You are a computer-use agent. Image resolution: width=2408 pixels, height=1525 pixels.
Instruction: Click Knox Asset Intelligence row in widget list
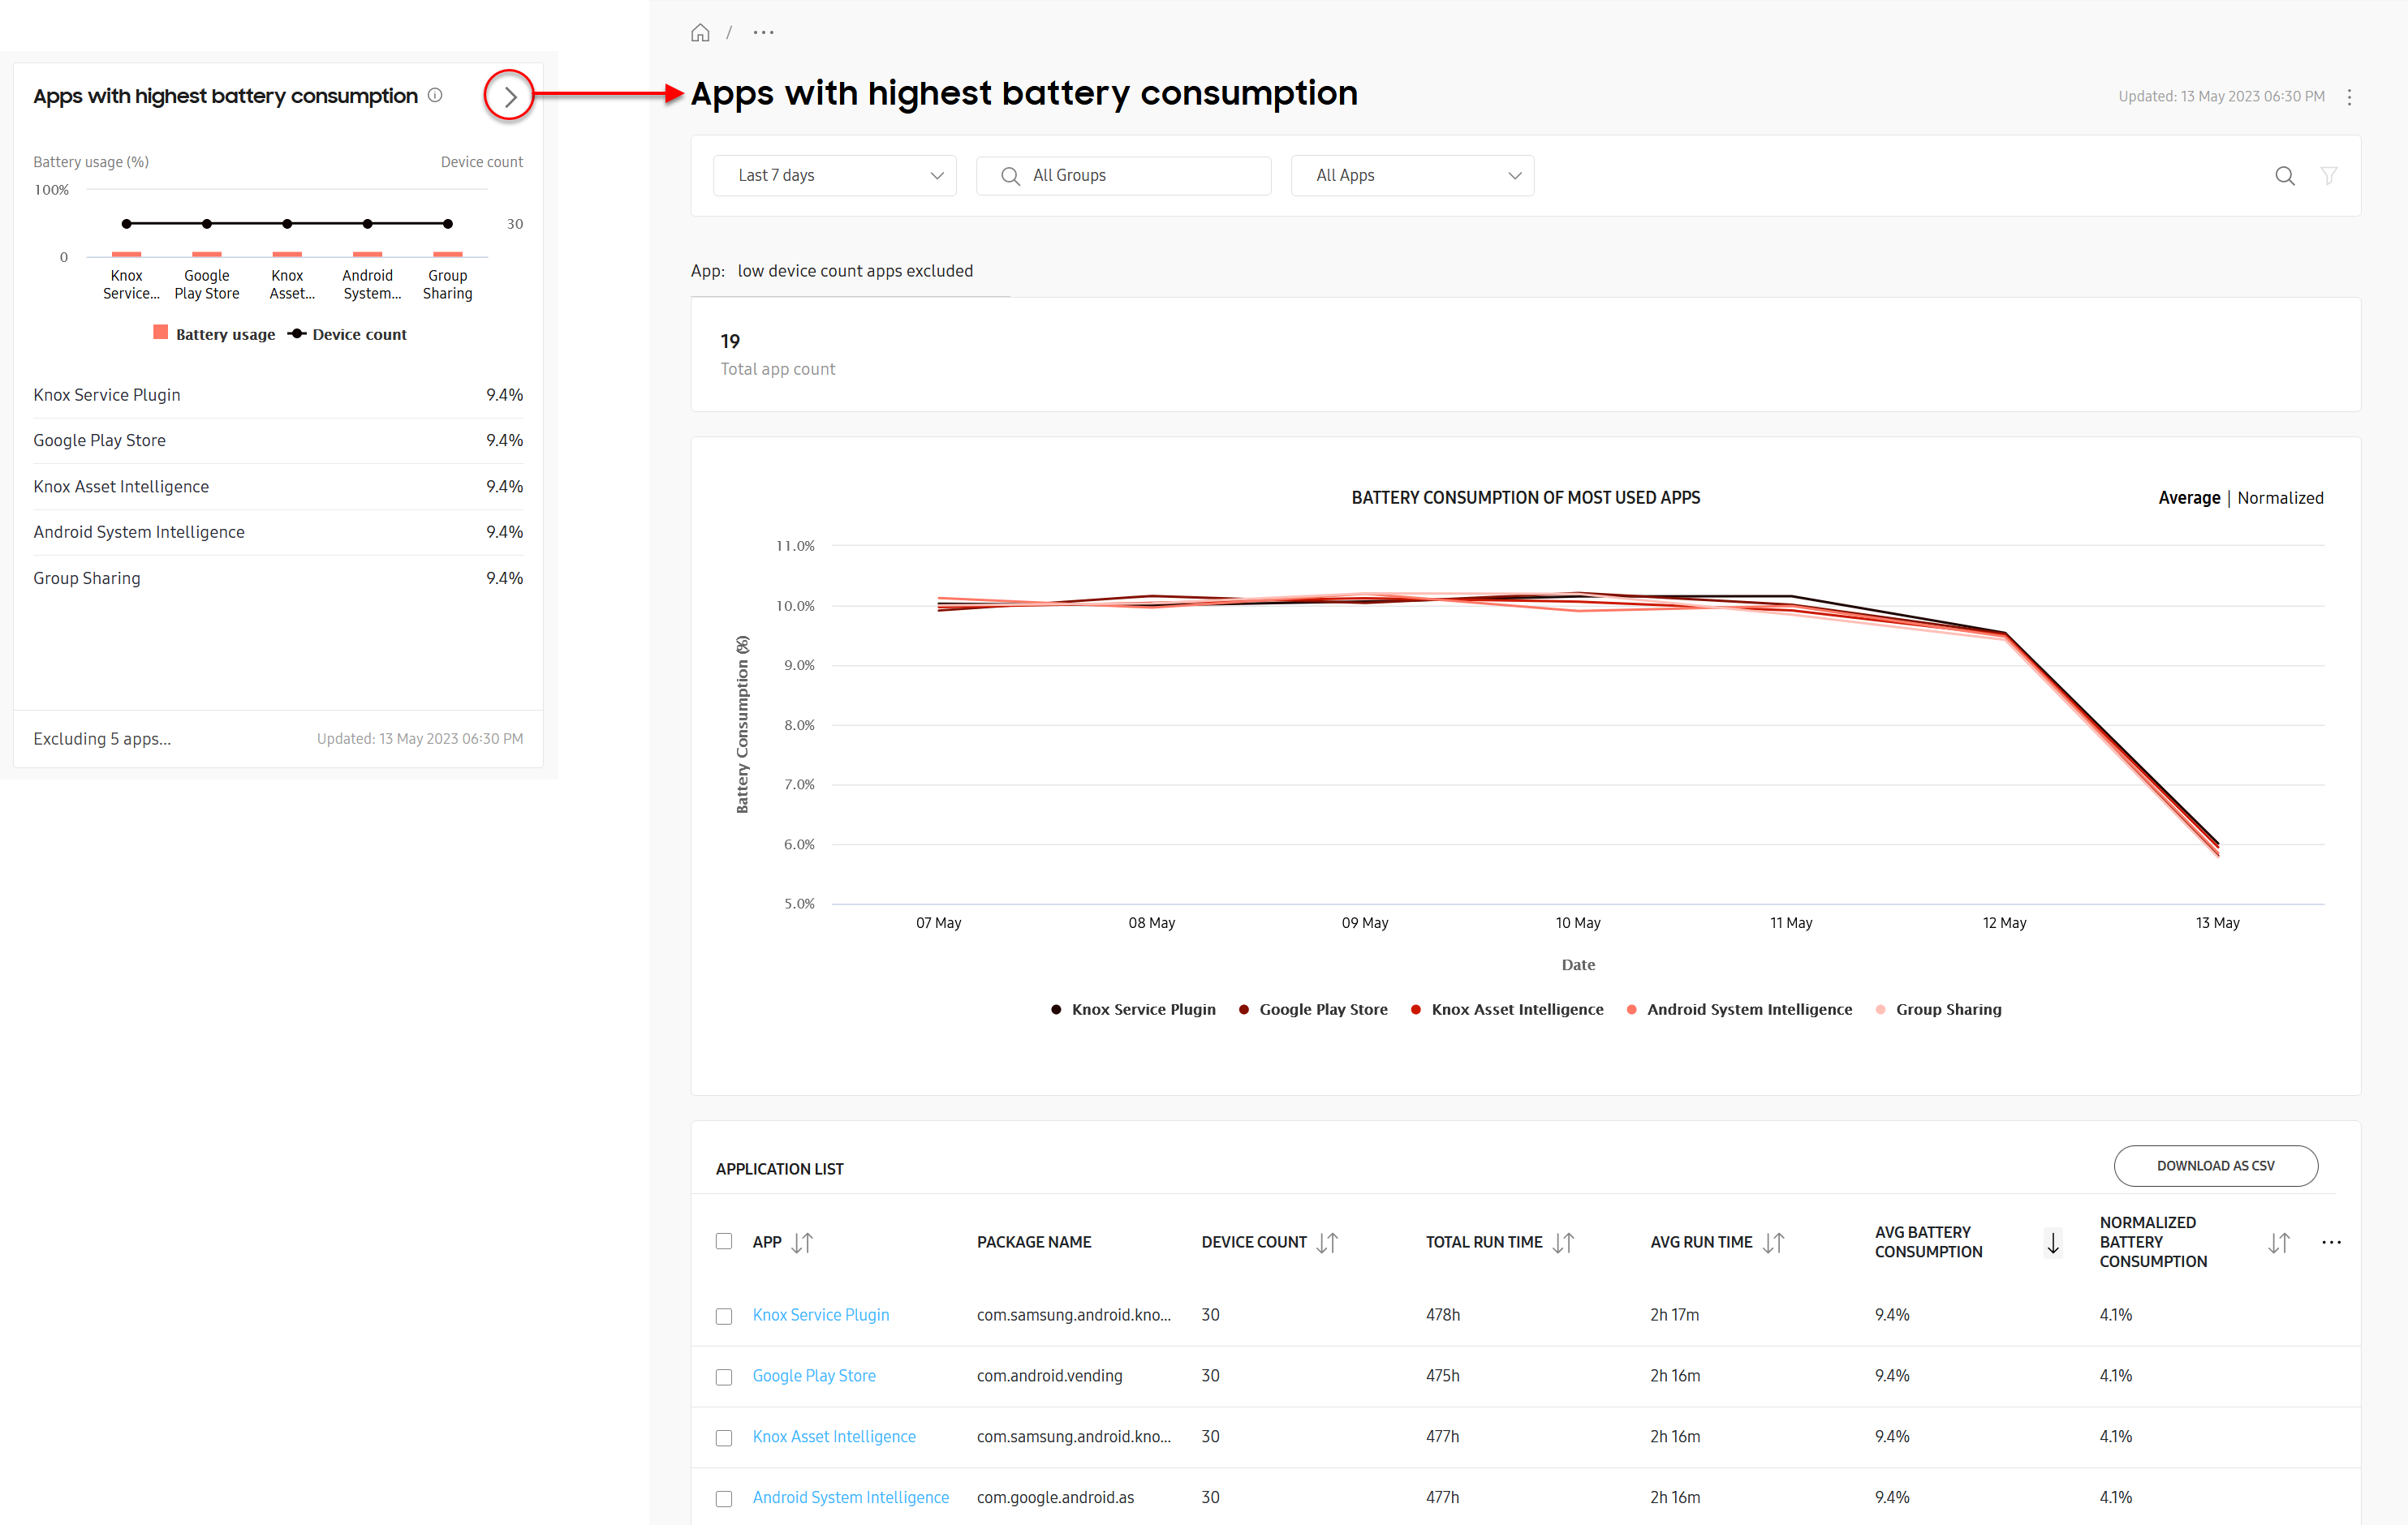click(278, 487)
